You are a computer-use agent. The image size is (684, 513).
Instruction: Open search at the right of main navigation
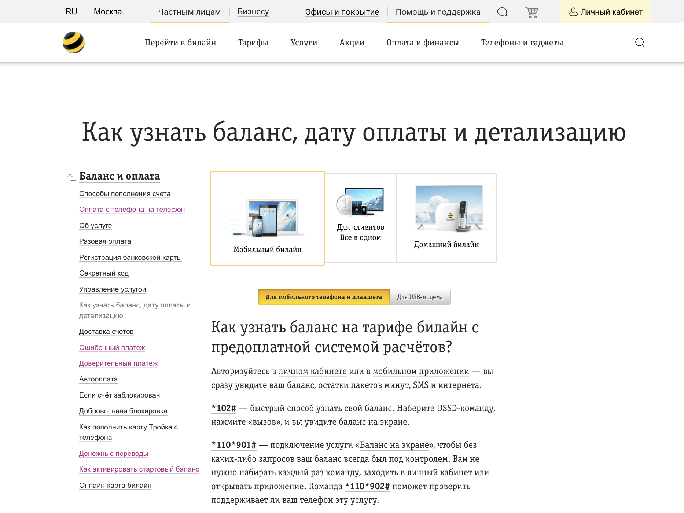(640, 43)
